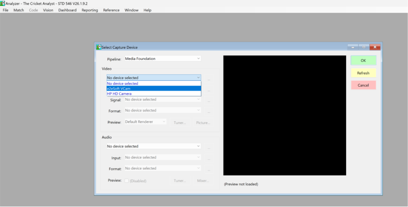Image resolution: width=408 pixels, height=207 pixels.
Task: Click the Audio section Tuner... button
Action: tap(180, 181)
